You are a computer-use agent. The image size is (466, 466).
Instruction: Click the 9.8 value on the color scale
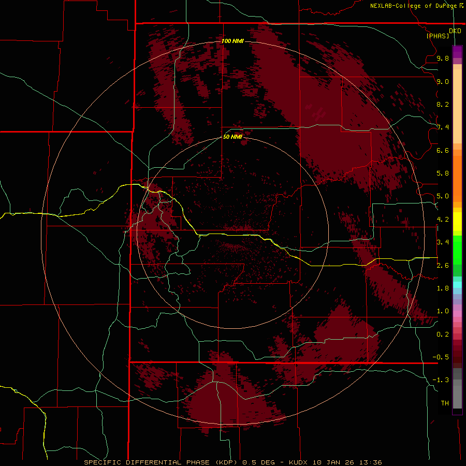point(443,58)
